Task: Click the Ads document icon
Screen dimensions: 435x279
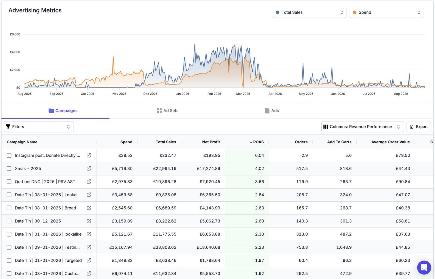Action: pyautogui.click(x=267, y=111)
